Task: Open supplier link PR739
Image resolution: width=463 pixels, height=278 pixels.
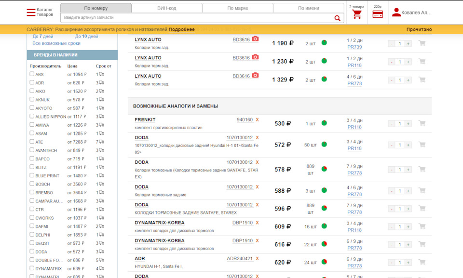Action: pos(354,47)
